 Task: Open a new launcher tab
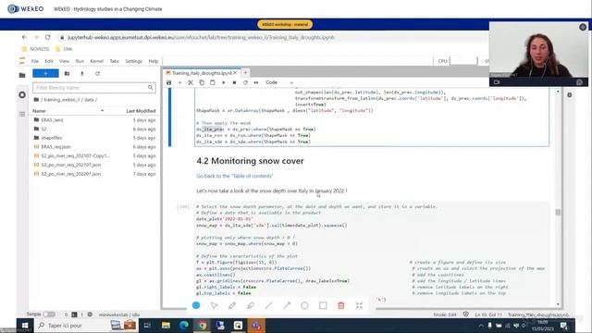245,73
